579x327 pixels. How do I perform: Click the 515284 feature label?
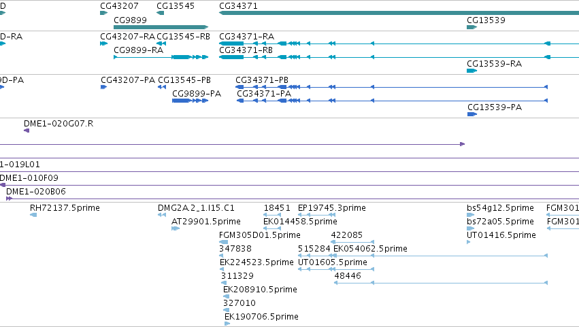click(314, 249)
